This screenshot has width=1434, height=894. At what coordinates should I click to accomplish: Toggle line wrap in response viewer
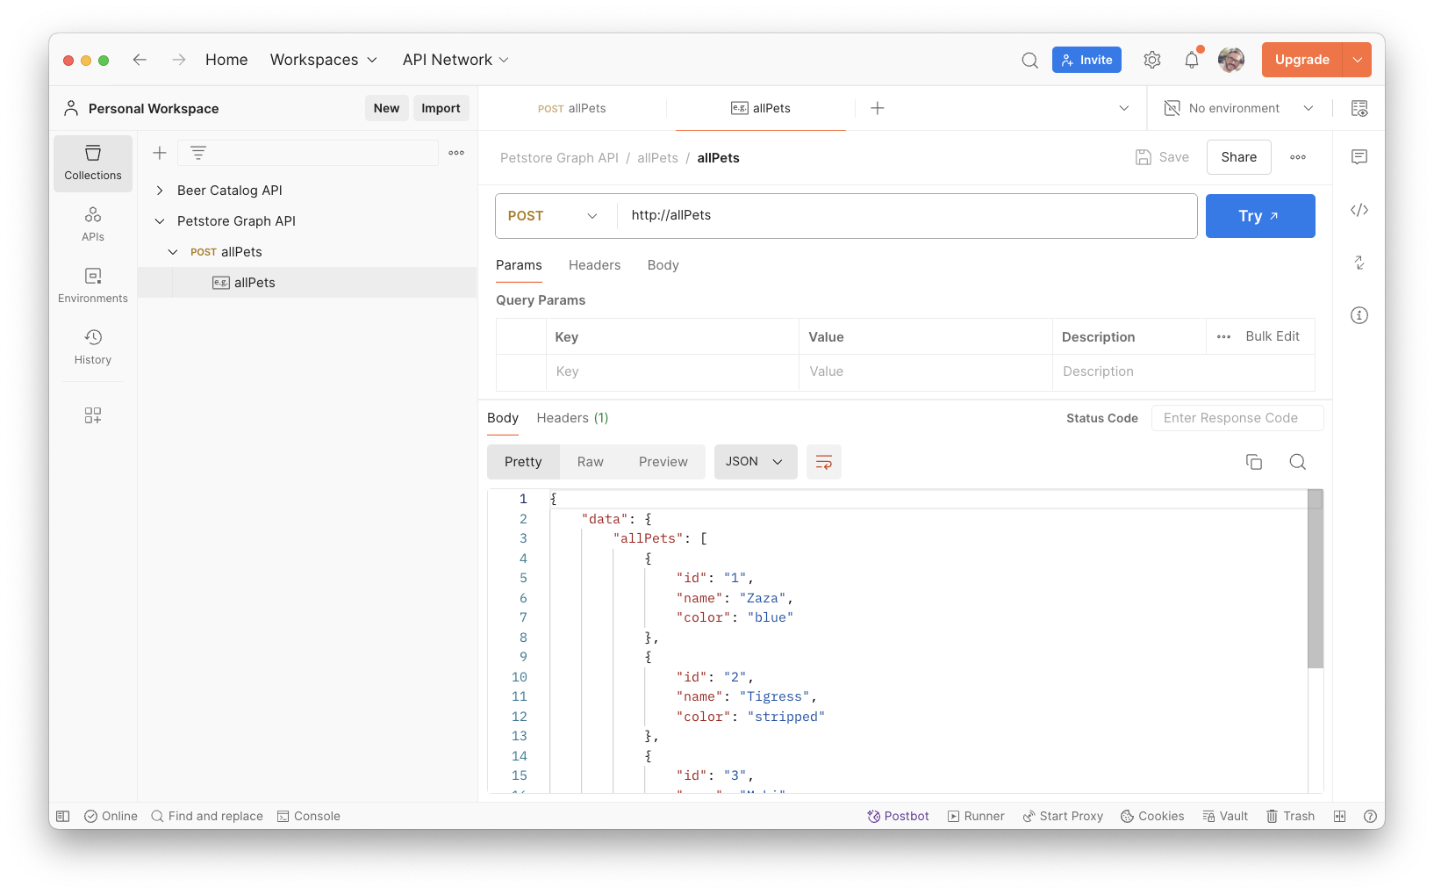pos(823,462)
